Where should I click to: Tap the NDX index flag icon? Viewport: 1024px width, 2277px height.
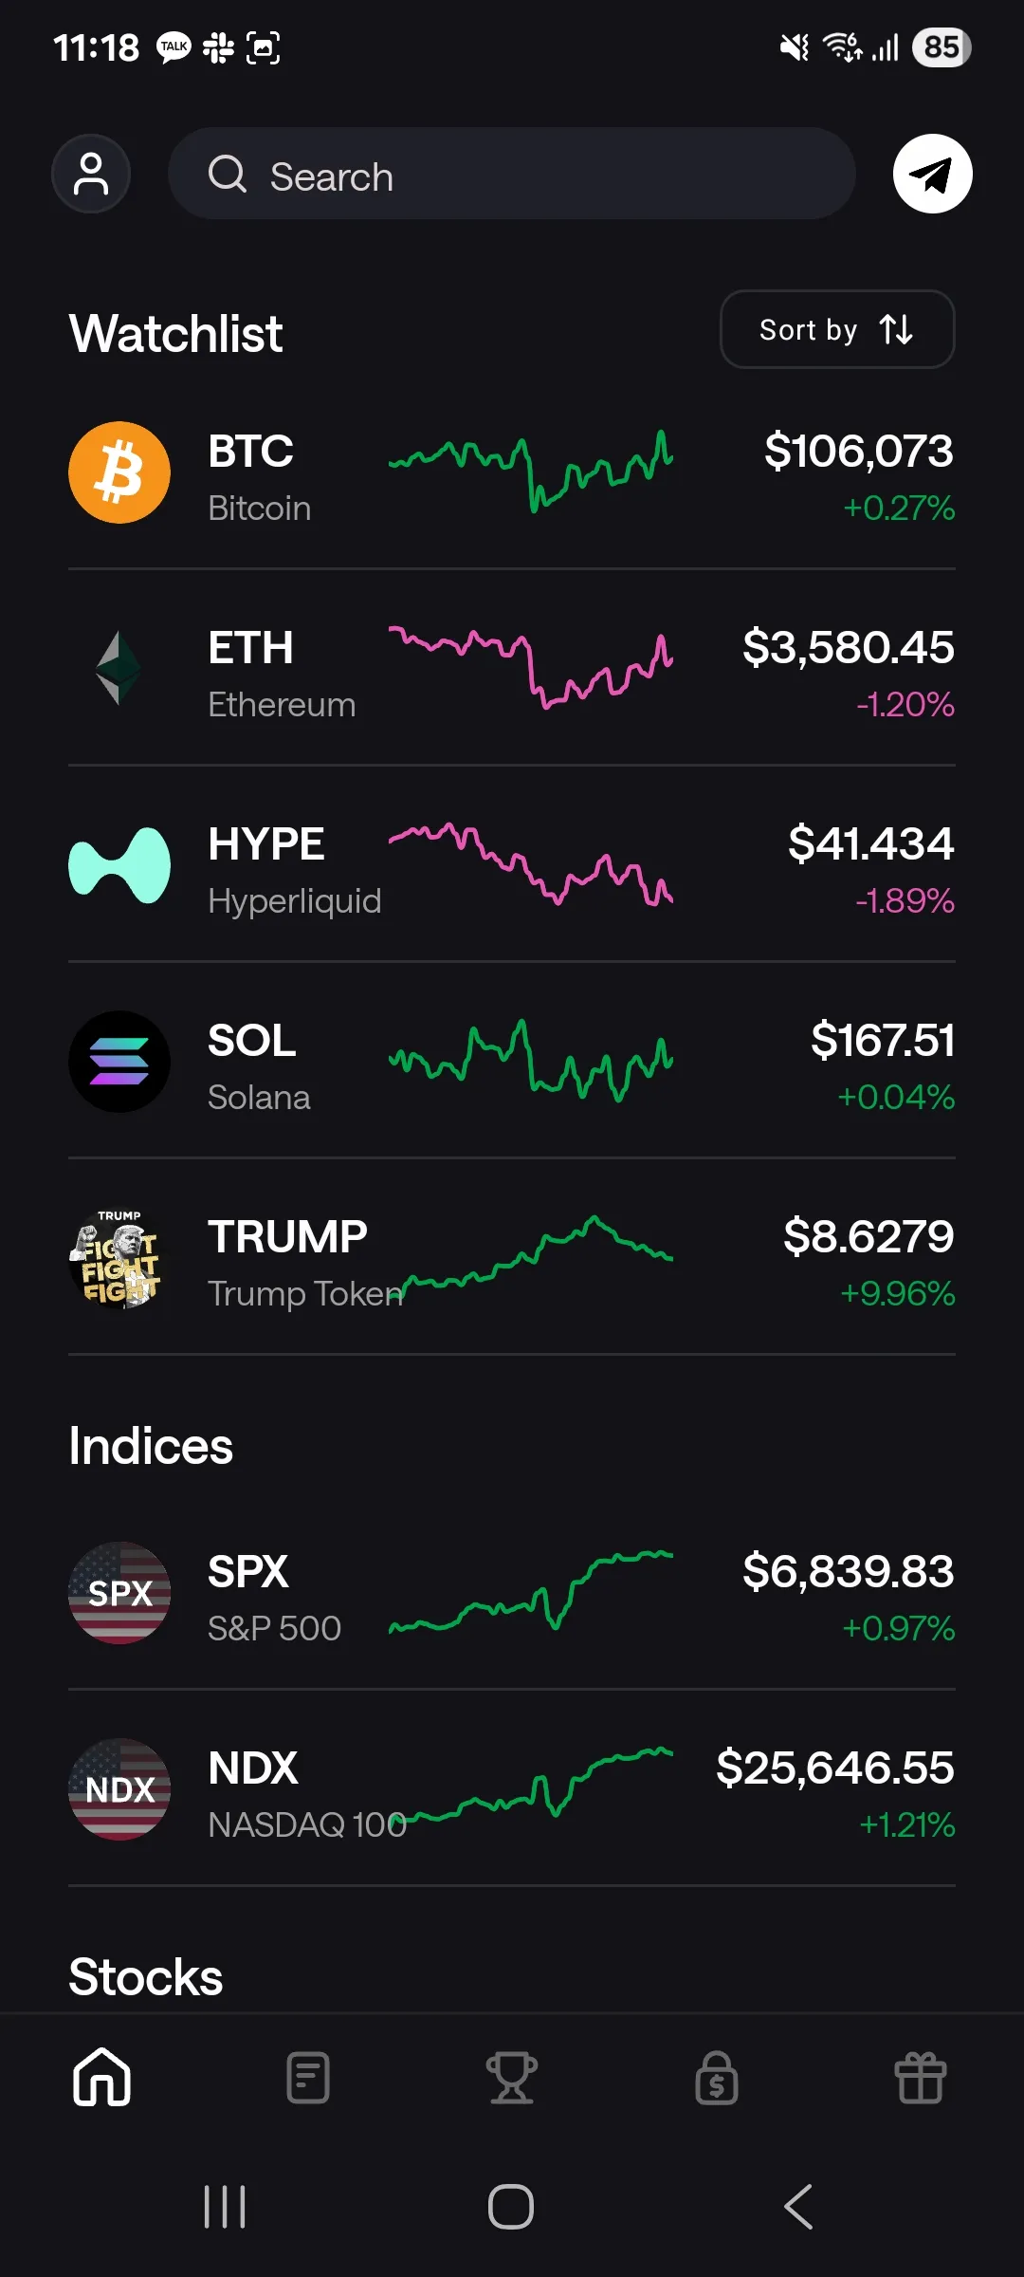click(x=119, y=1789)
